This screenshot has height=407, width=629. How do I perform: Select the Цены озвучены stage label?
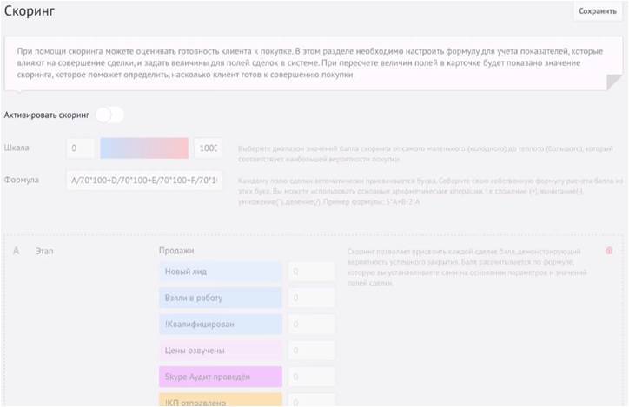[x=221, y=351]
